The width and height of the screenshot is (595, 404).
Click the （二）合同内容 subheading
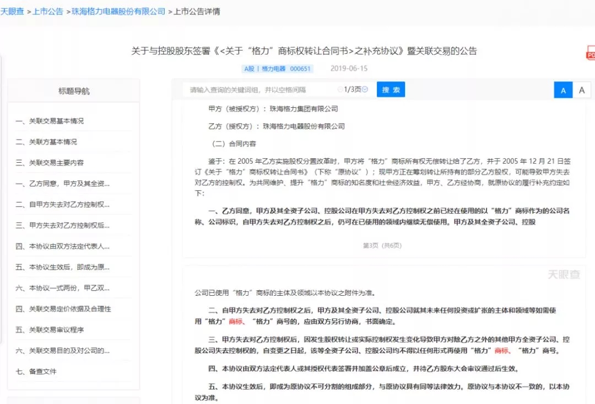coord(232,143)
